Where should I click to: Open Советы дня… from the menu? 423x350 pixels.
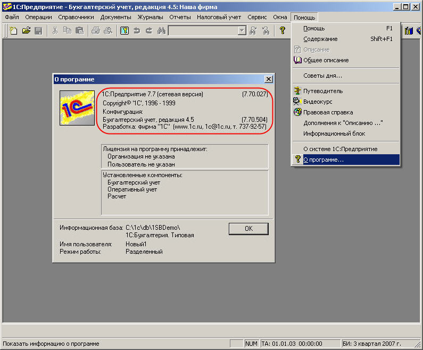[346, 76]
